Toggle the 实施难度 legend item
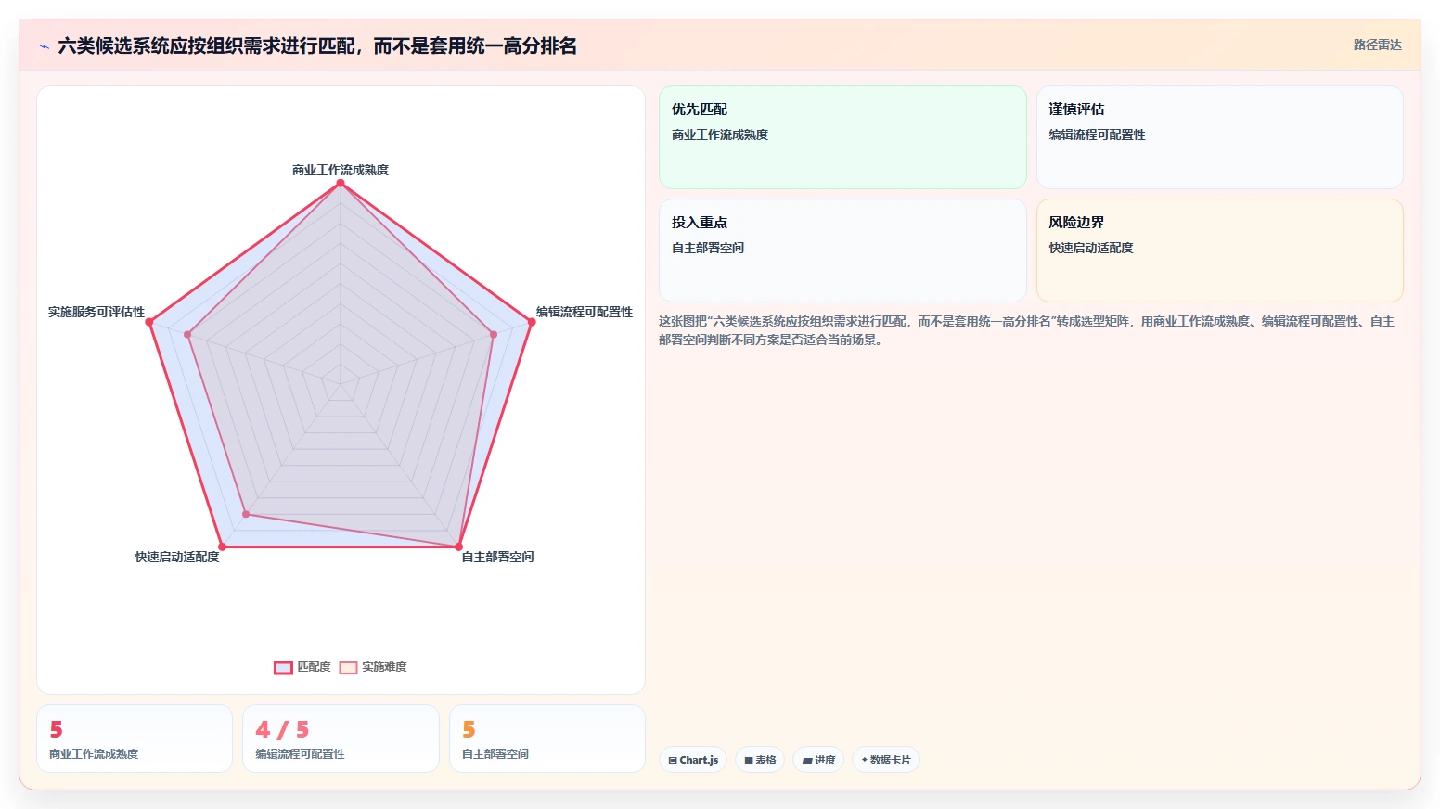Image resolution: width=1440 pixels, height=809 pixels. pos(373,667)
